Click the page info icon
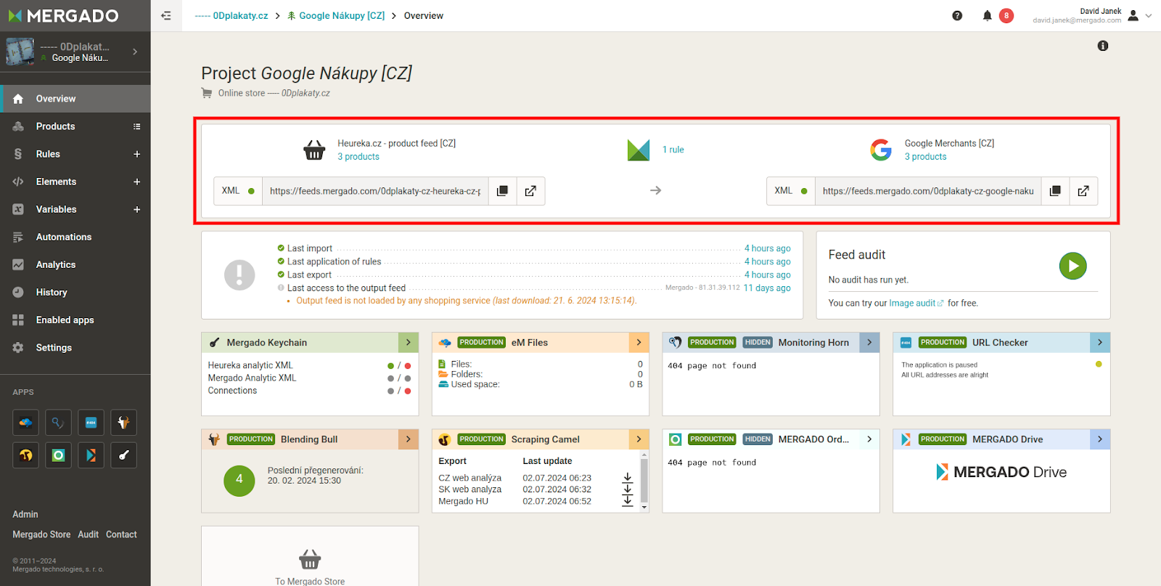This screenshot has width=1161, height=586. (1103, 46)
